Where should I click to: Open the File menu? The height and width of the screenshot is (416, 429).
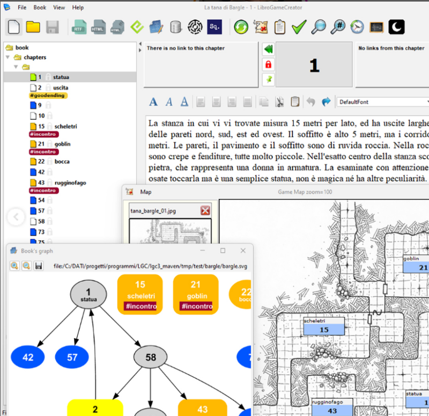coord(22,8)
